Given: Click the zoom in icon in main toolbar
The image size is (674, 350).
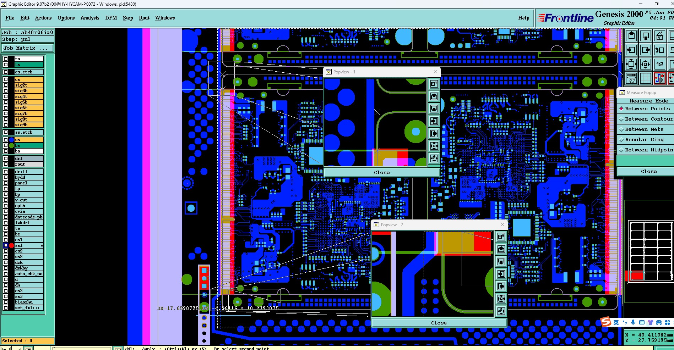Looking at the screenshot, I should pyautogui.click(x=631, y=64).
